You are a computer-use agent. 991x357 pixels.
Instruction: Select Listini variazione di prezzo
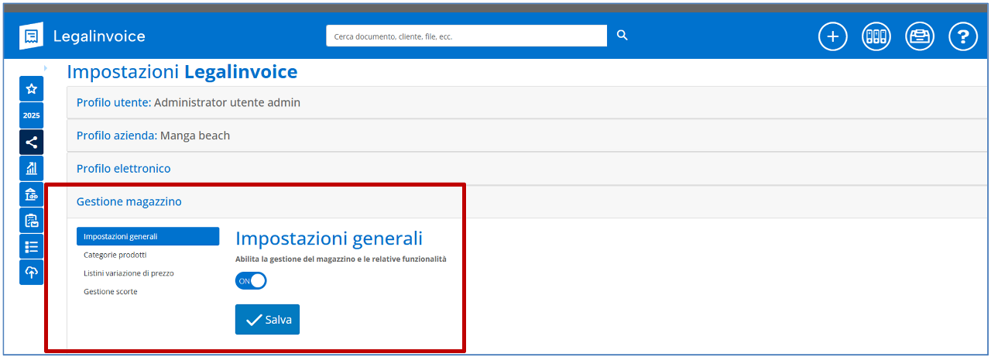coord(129,273)
